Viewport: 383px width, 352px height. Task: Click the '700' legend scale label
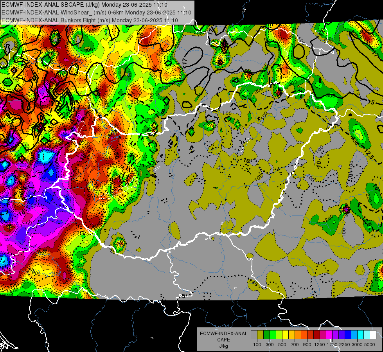pos(295,345)
